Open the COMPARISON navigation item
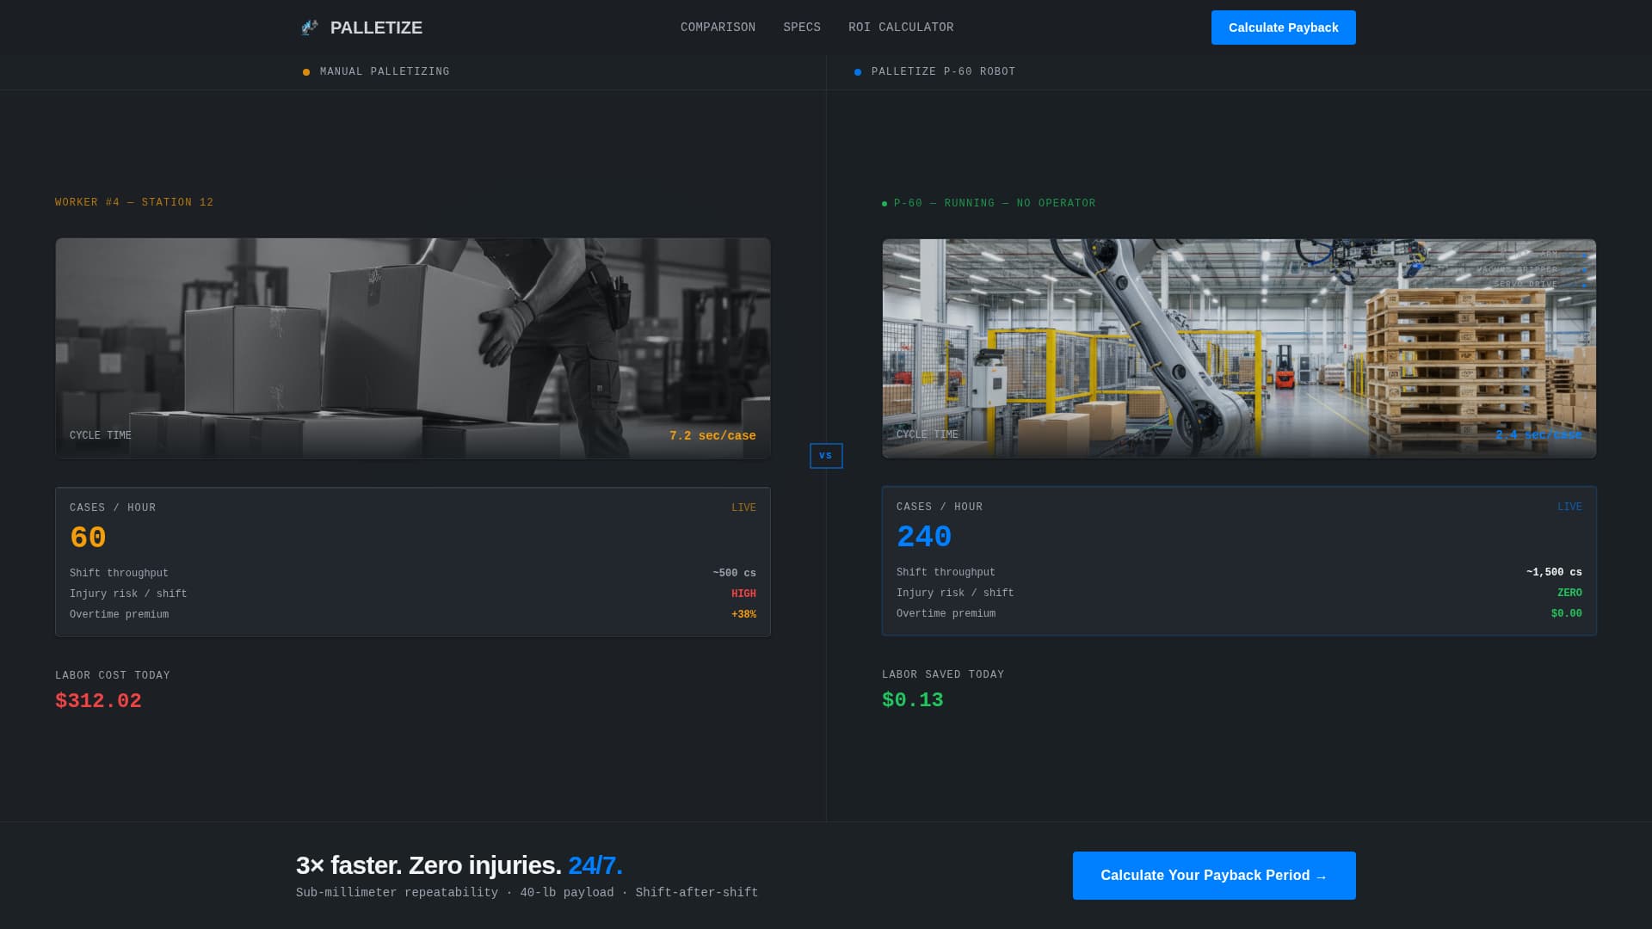 (718, 27)
